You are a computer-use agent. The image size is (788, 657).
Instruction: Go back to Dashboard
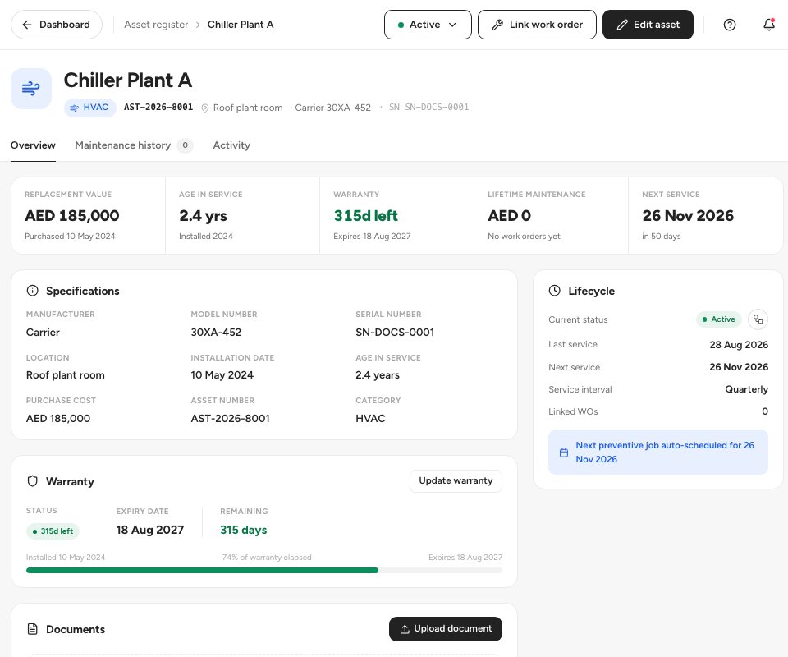pos(57,25)
